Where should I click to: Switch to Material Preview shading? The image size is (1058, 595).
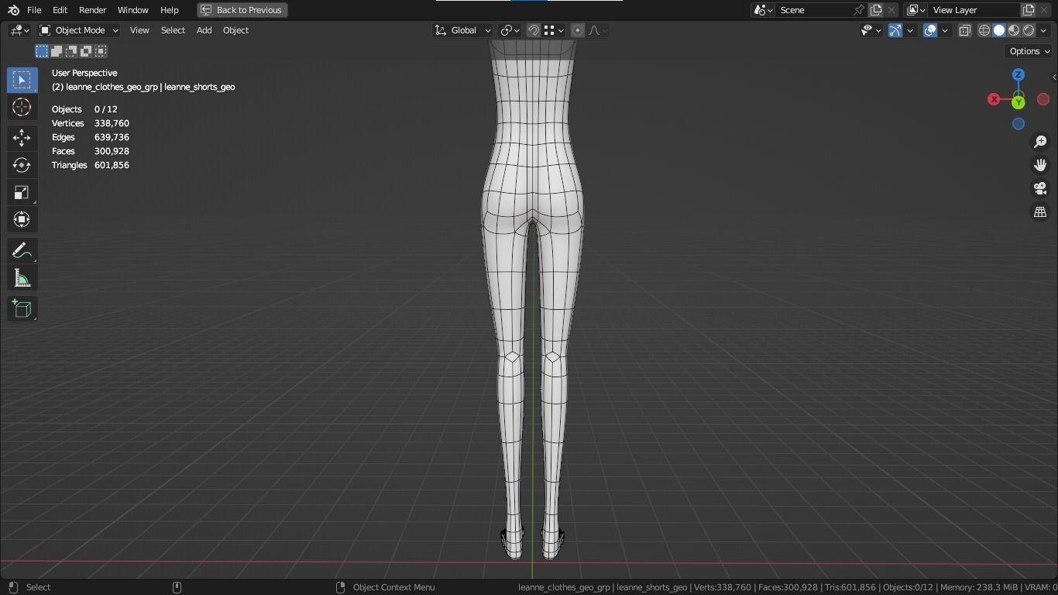point(1014,30)
